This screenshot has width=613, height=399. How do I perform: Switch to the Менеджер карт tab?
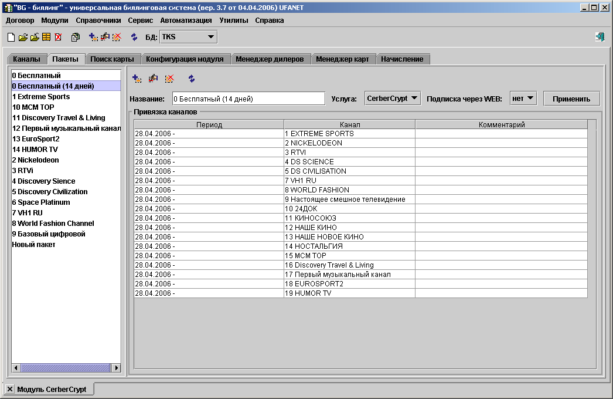coord(342,59)
